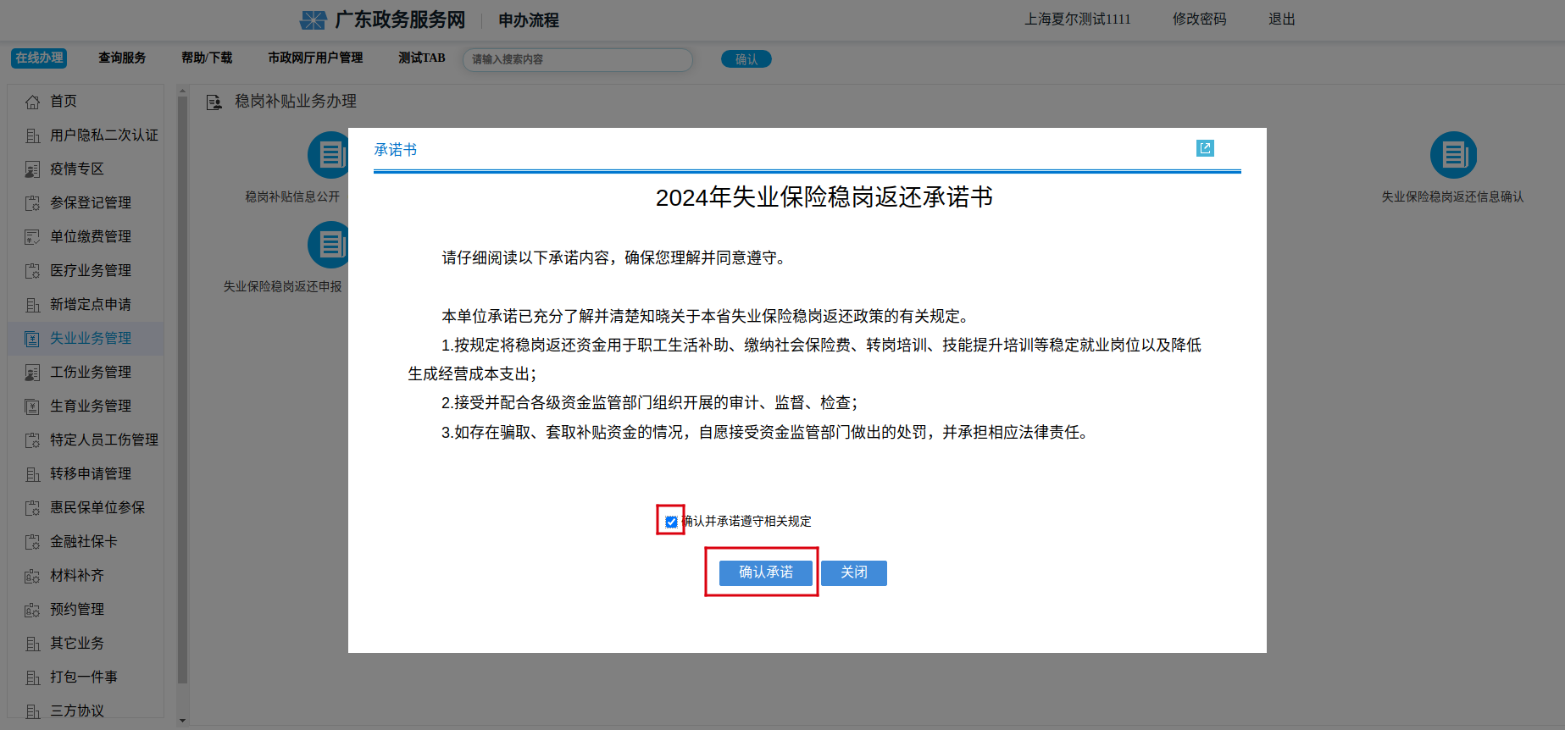Open the 失业业务管理 sidebar item
The height and width of the screenshot is (730, 1565).
90,339
